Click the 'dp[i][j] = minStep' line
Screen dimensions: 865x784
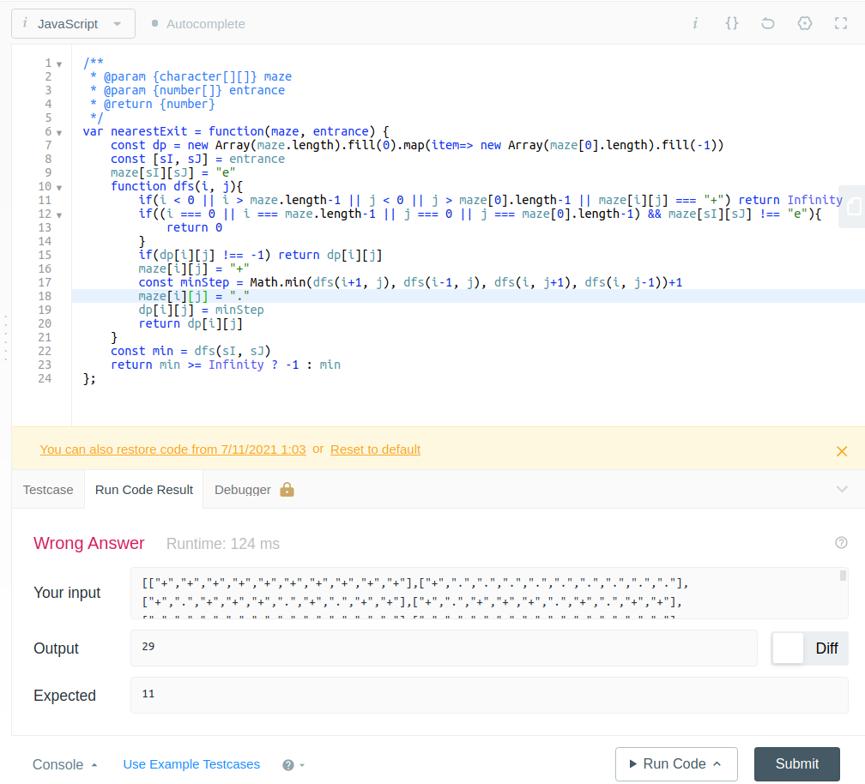pyautogui.click(x=202, y=310)
